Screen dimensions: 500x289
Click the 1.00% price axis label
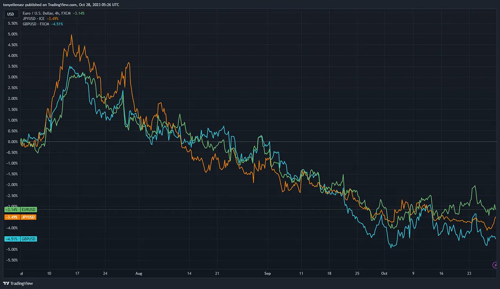point(14,120)
